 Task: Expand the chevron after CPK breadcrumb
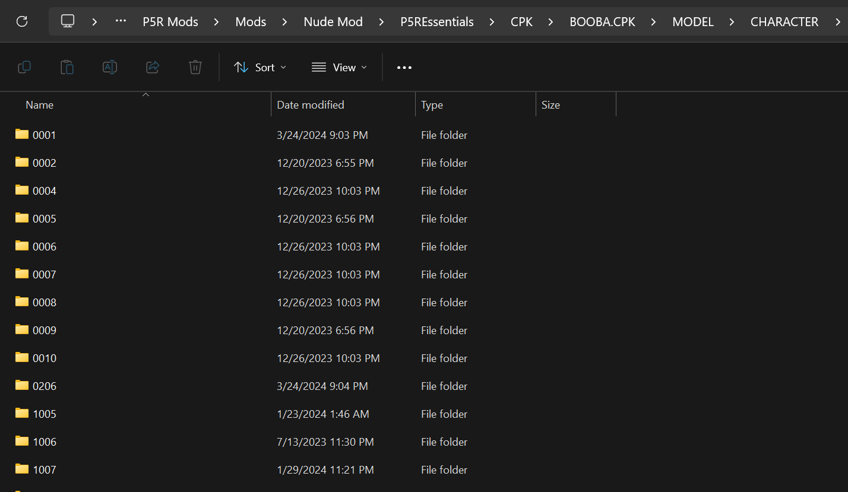551,22
